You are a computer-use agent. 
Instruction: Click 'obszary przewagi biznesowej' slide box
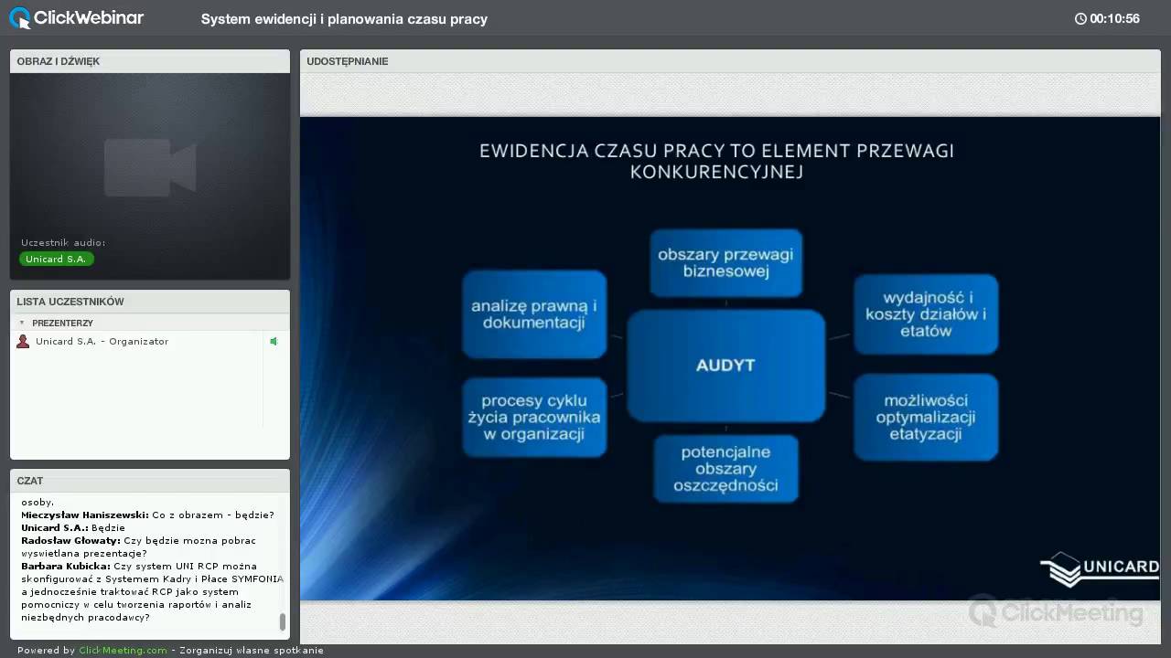tap(725, 262)
